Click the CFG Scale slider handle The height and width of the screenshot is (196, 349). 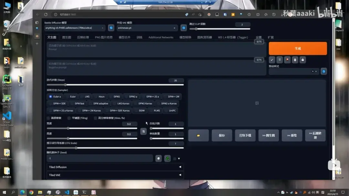click(x=76, y=148)
